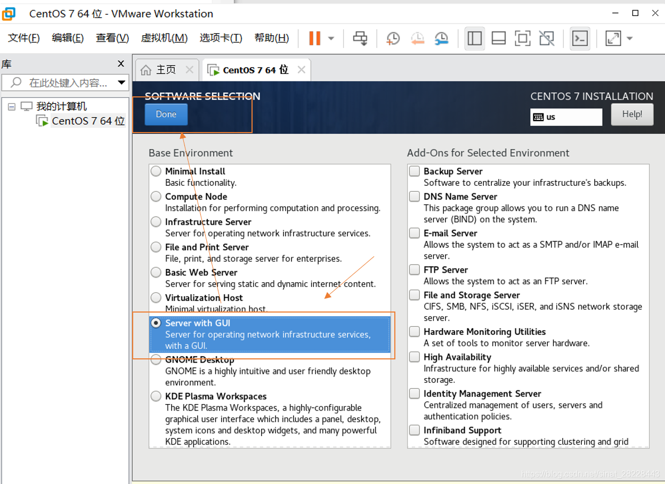The height and width of the screenshot is (484, 665).
Task: Select KDE Plasma Workspaces radio button
Action: coord(156,396)
